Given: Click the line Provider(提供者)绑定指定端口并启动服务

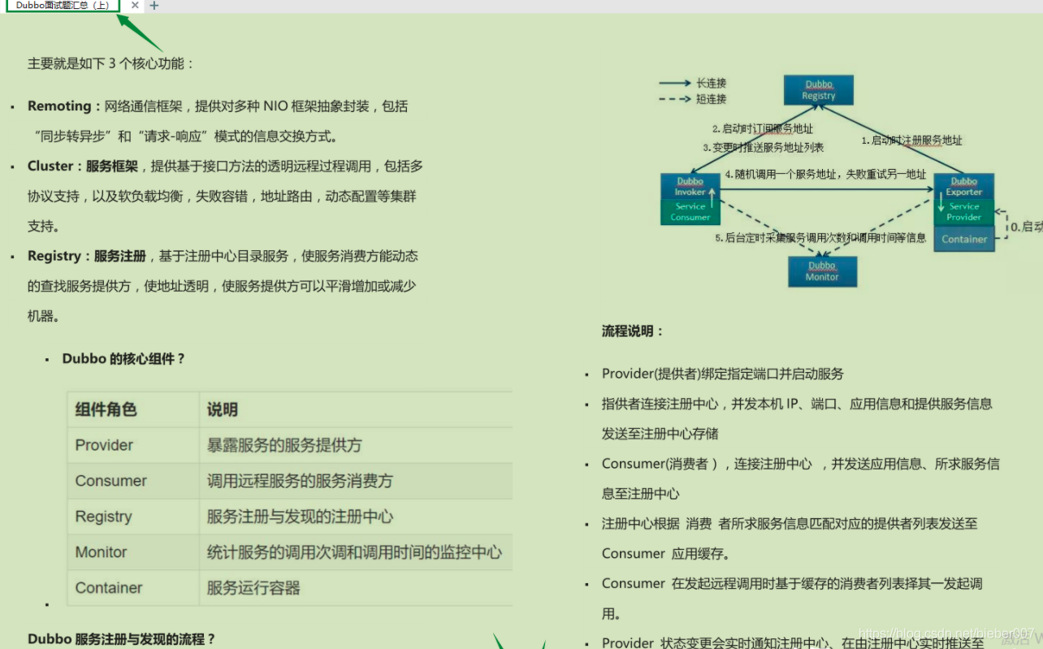Looking at the screenshot, I should 723,374.
